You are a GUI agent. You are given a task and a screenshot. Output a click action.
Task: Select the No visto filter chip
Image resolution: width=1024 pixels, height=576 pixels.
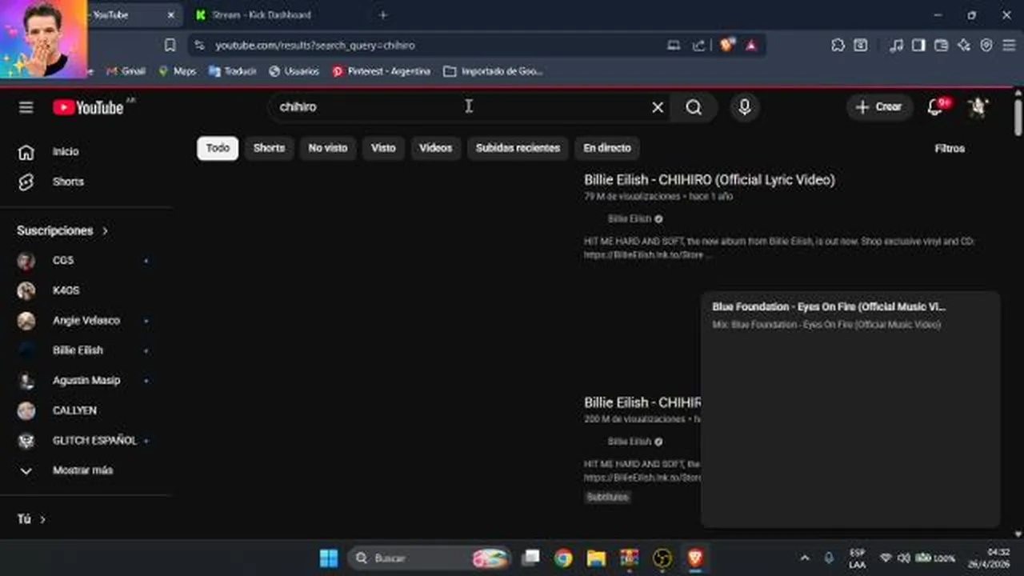(x=328, y=148)
